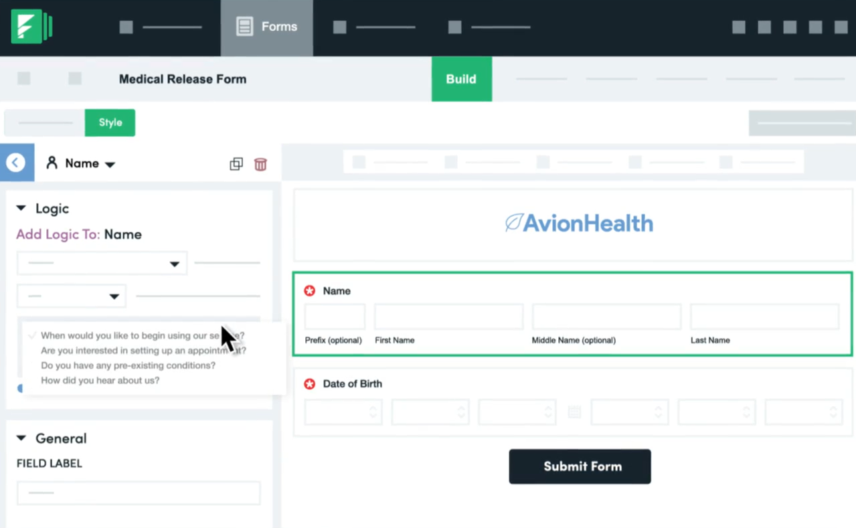Duplicate the Name field using the copy icon
The image size is (856, 528).
[x=236, y=164]
